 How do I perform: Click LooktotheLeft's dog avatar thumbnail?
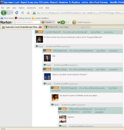coord(40,39)
